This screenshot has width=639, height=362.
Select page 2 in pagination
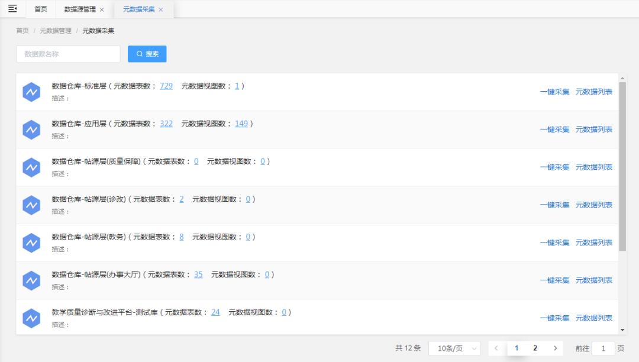pos(535,348)
